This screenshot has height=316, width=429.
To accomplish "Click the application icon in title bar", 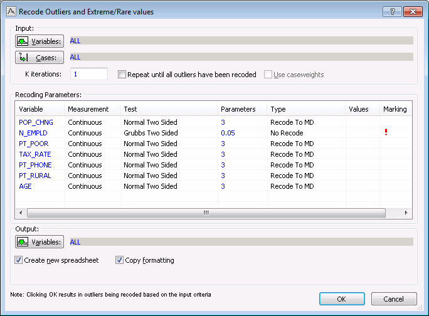I will 10,11.
